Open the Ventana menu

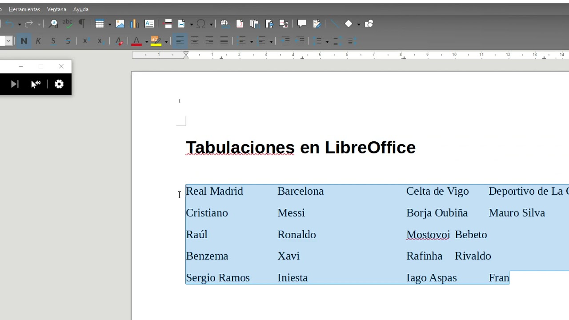click(56, 9)
